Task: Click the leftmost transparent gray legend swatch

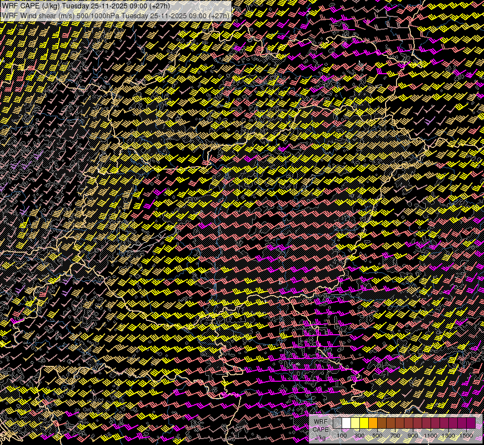Action: 337,423
